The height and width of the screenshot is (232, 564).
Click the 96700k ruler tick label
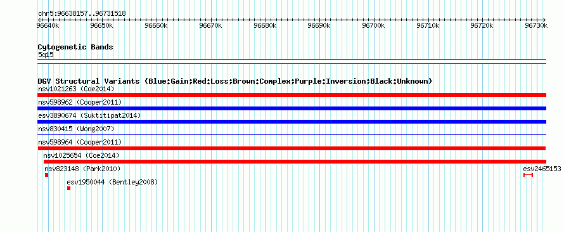click(374, 25)
